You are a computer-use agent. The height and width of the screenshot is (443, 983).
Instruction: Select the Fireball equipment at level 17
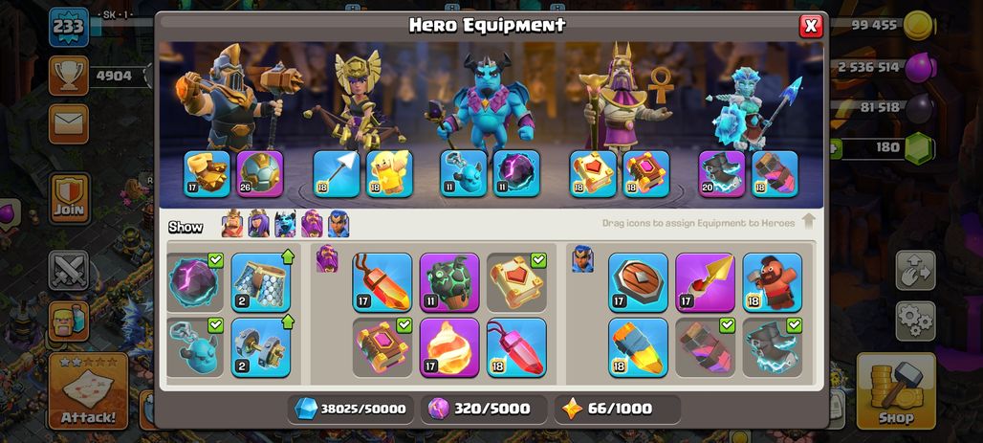click(449, 347)
